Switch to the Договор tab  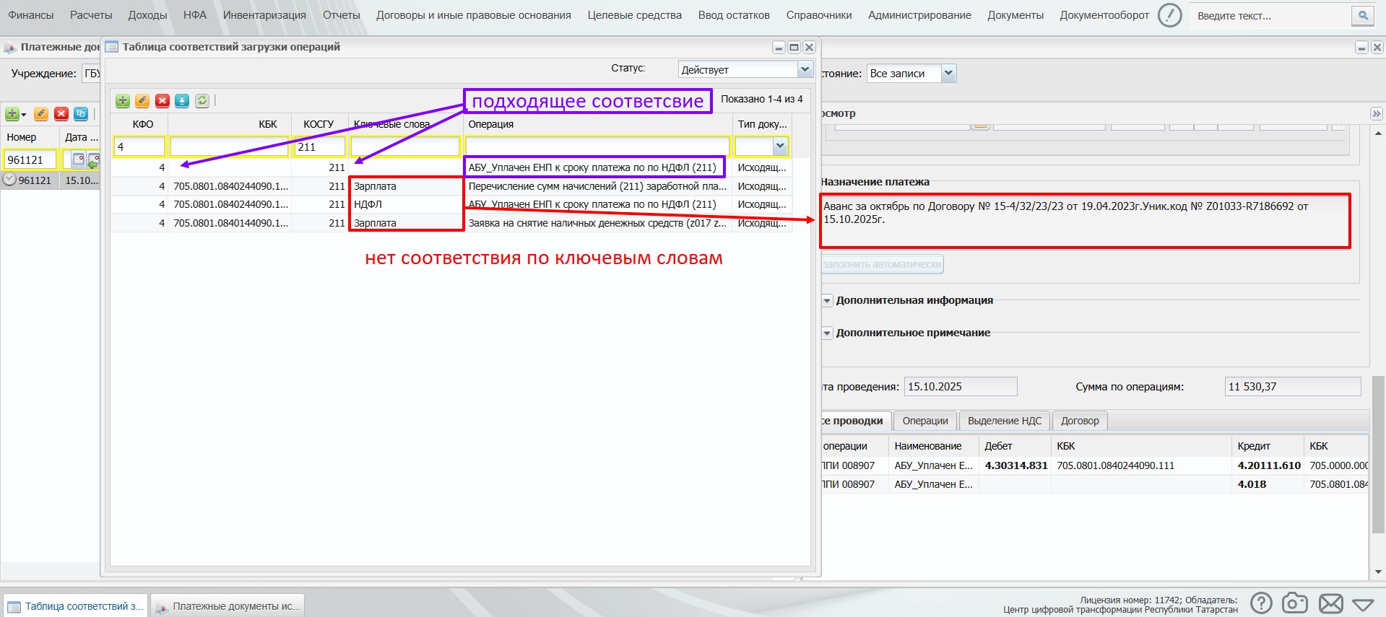(1080, 421)
